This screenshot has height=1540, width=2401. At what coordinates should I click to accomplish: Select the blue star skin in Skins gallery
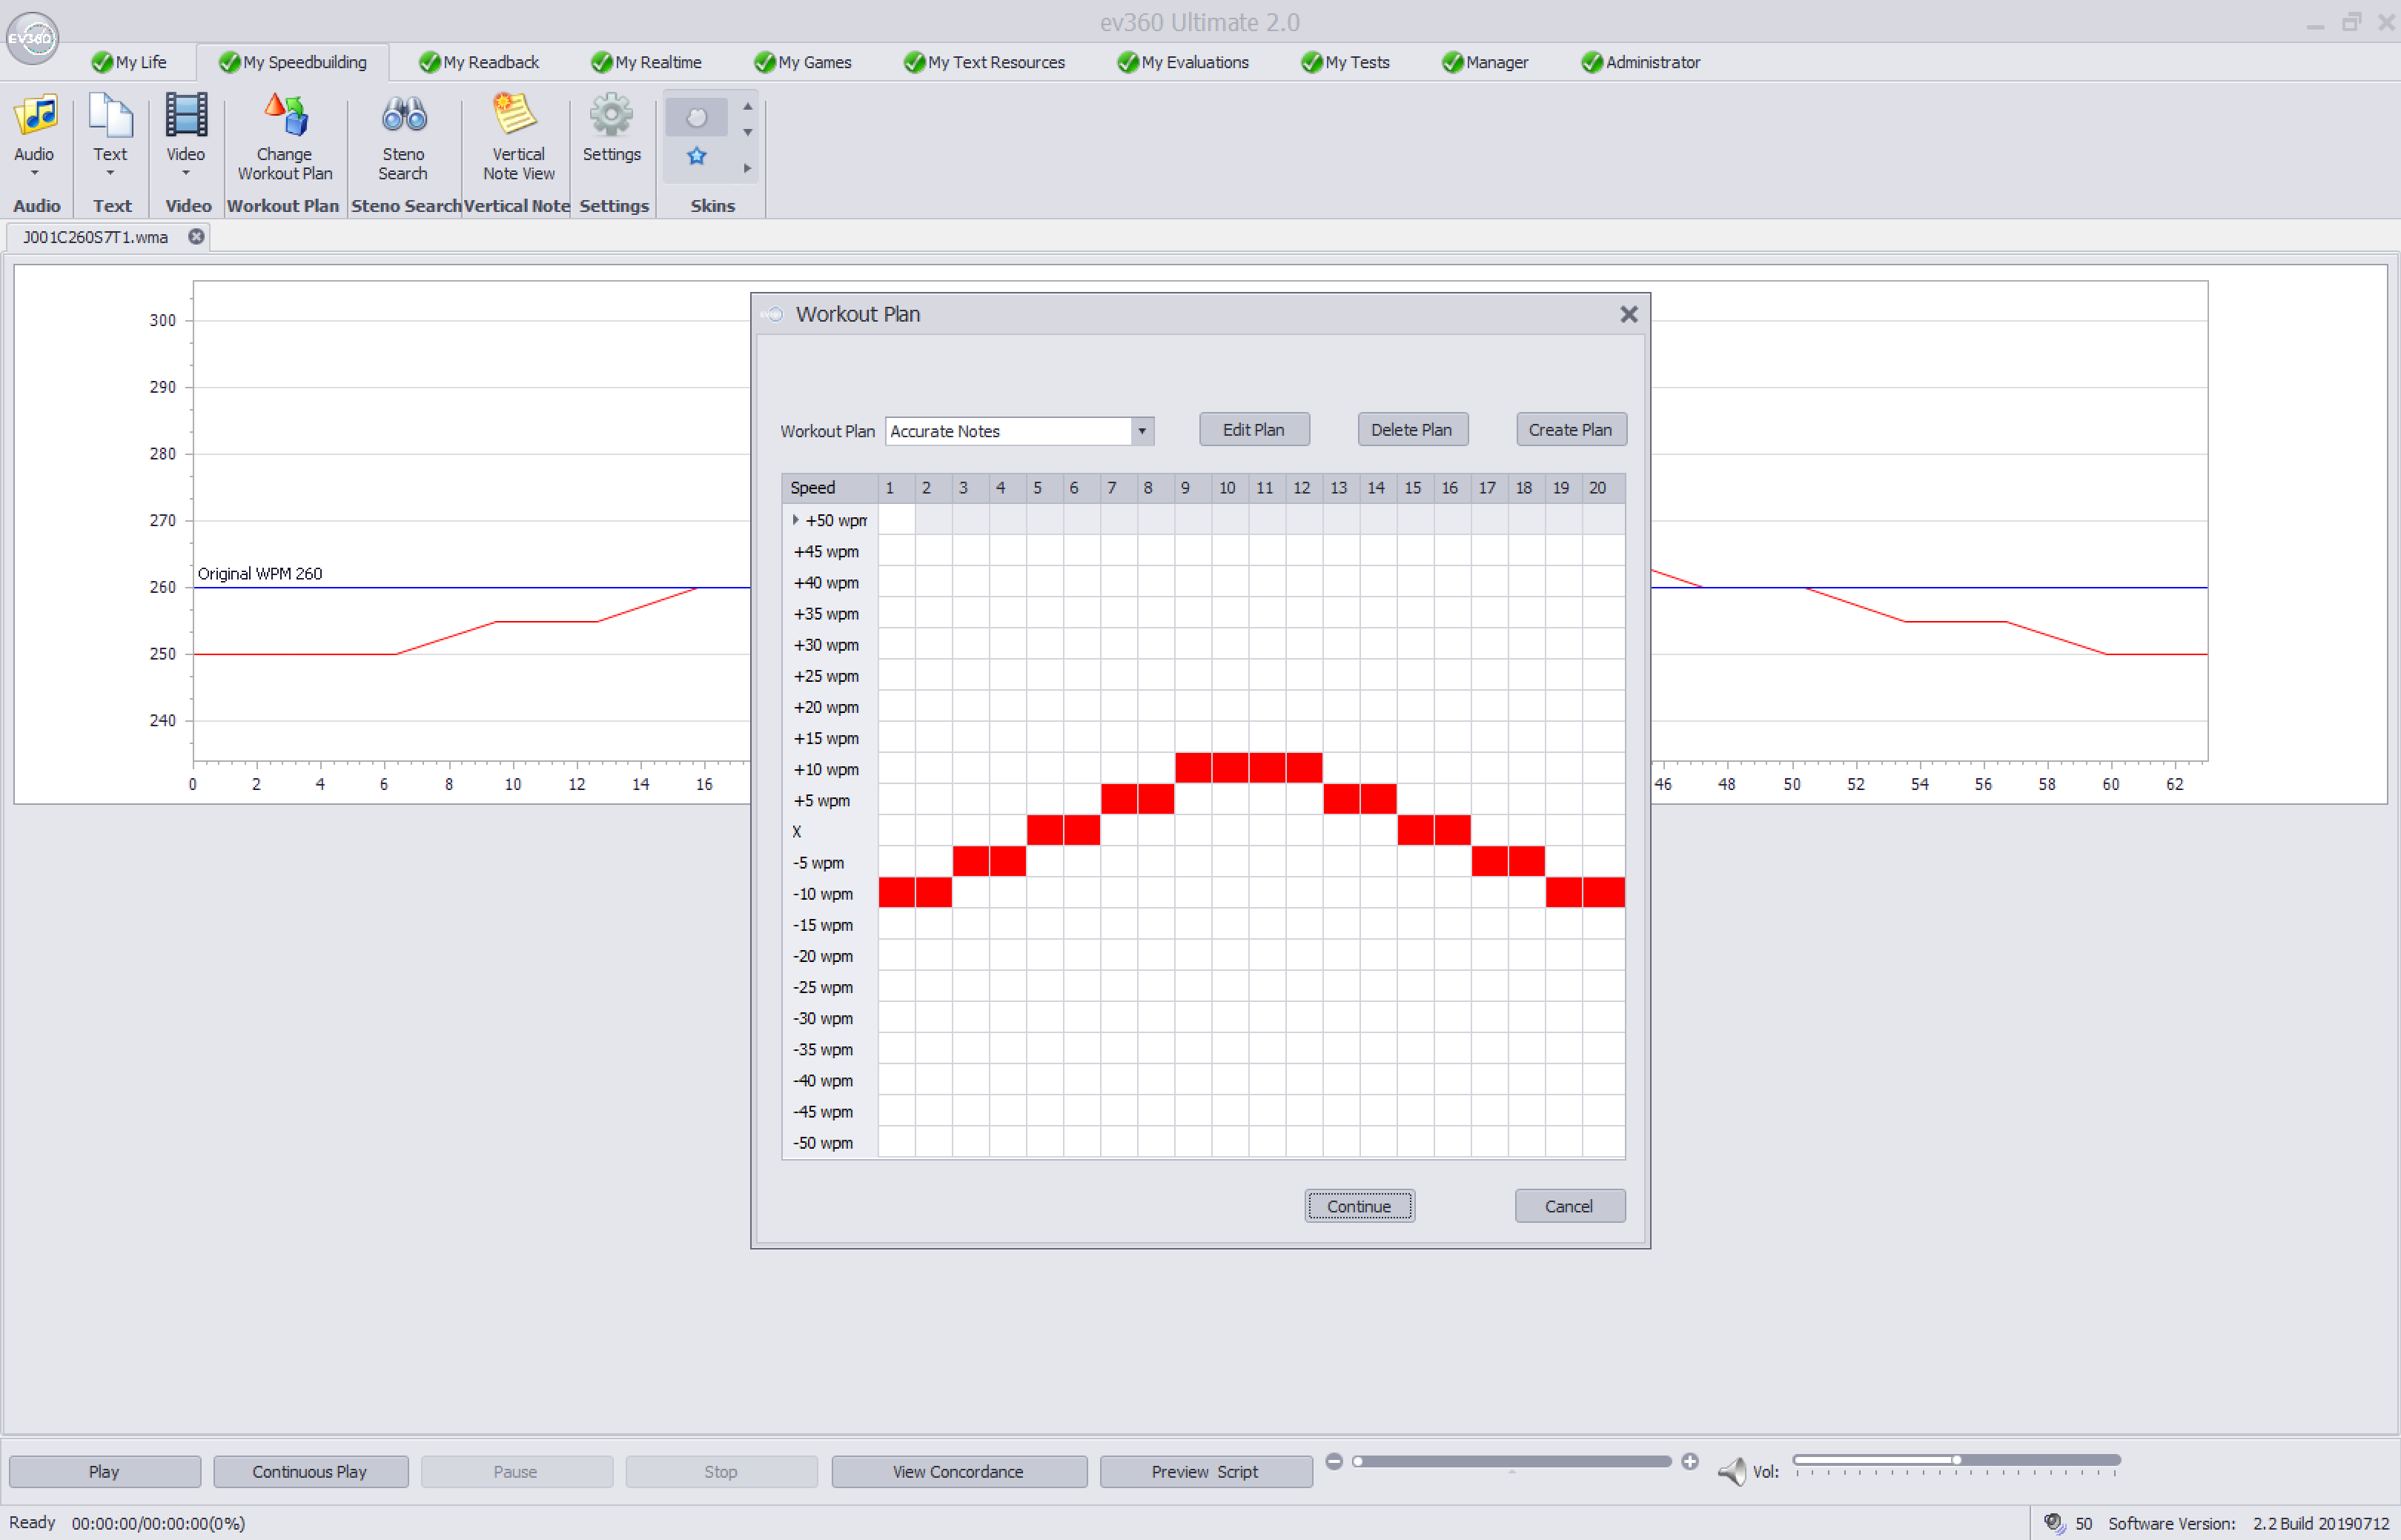(697, 156)
